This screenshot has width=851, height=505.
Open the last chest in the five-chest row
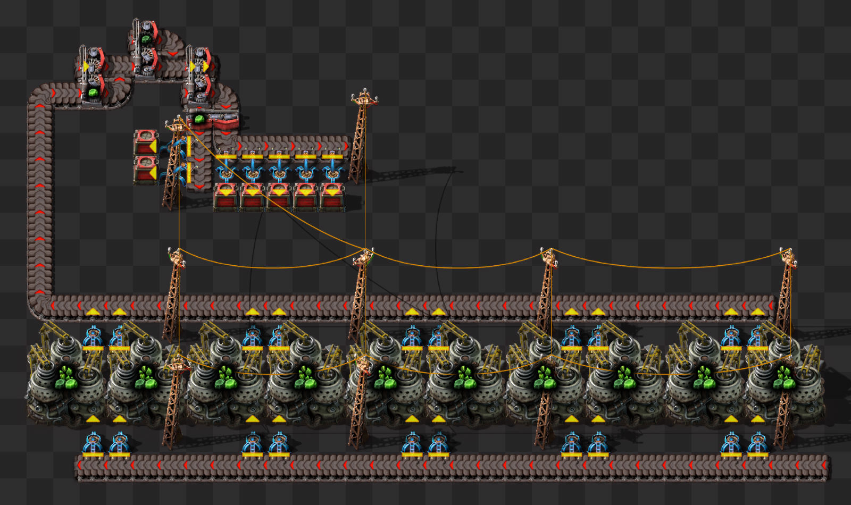click(x=332, y=197)
